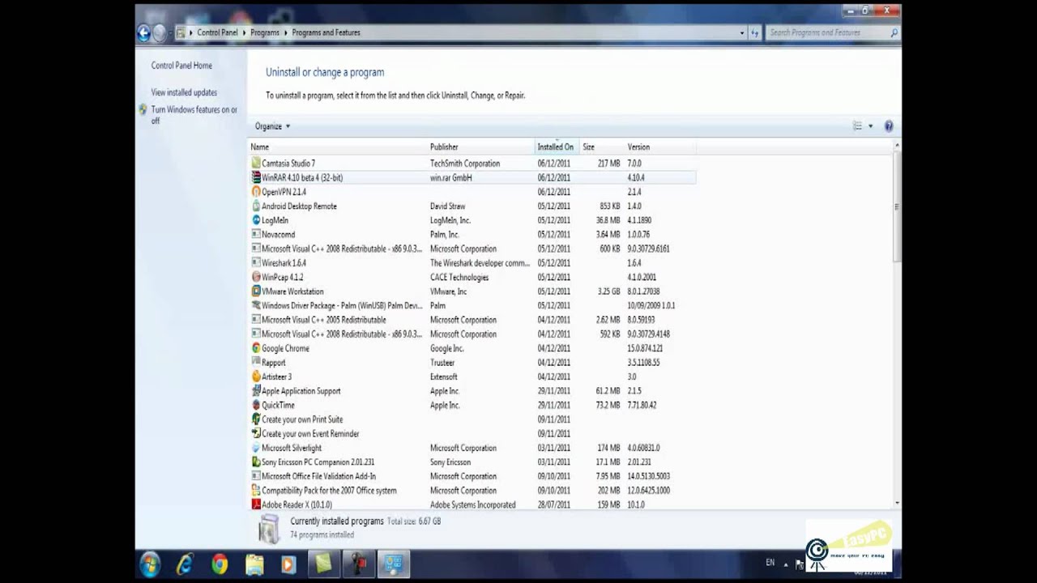Viewport: 1037px width, 583px height.
Task: Select the Microsoft Silverlight icon
Action: pyautogui.click(x=256, y=448)
